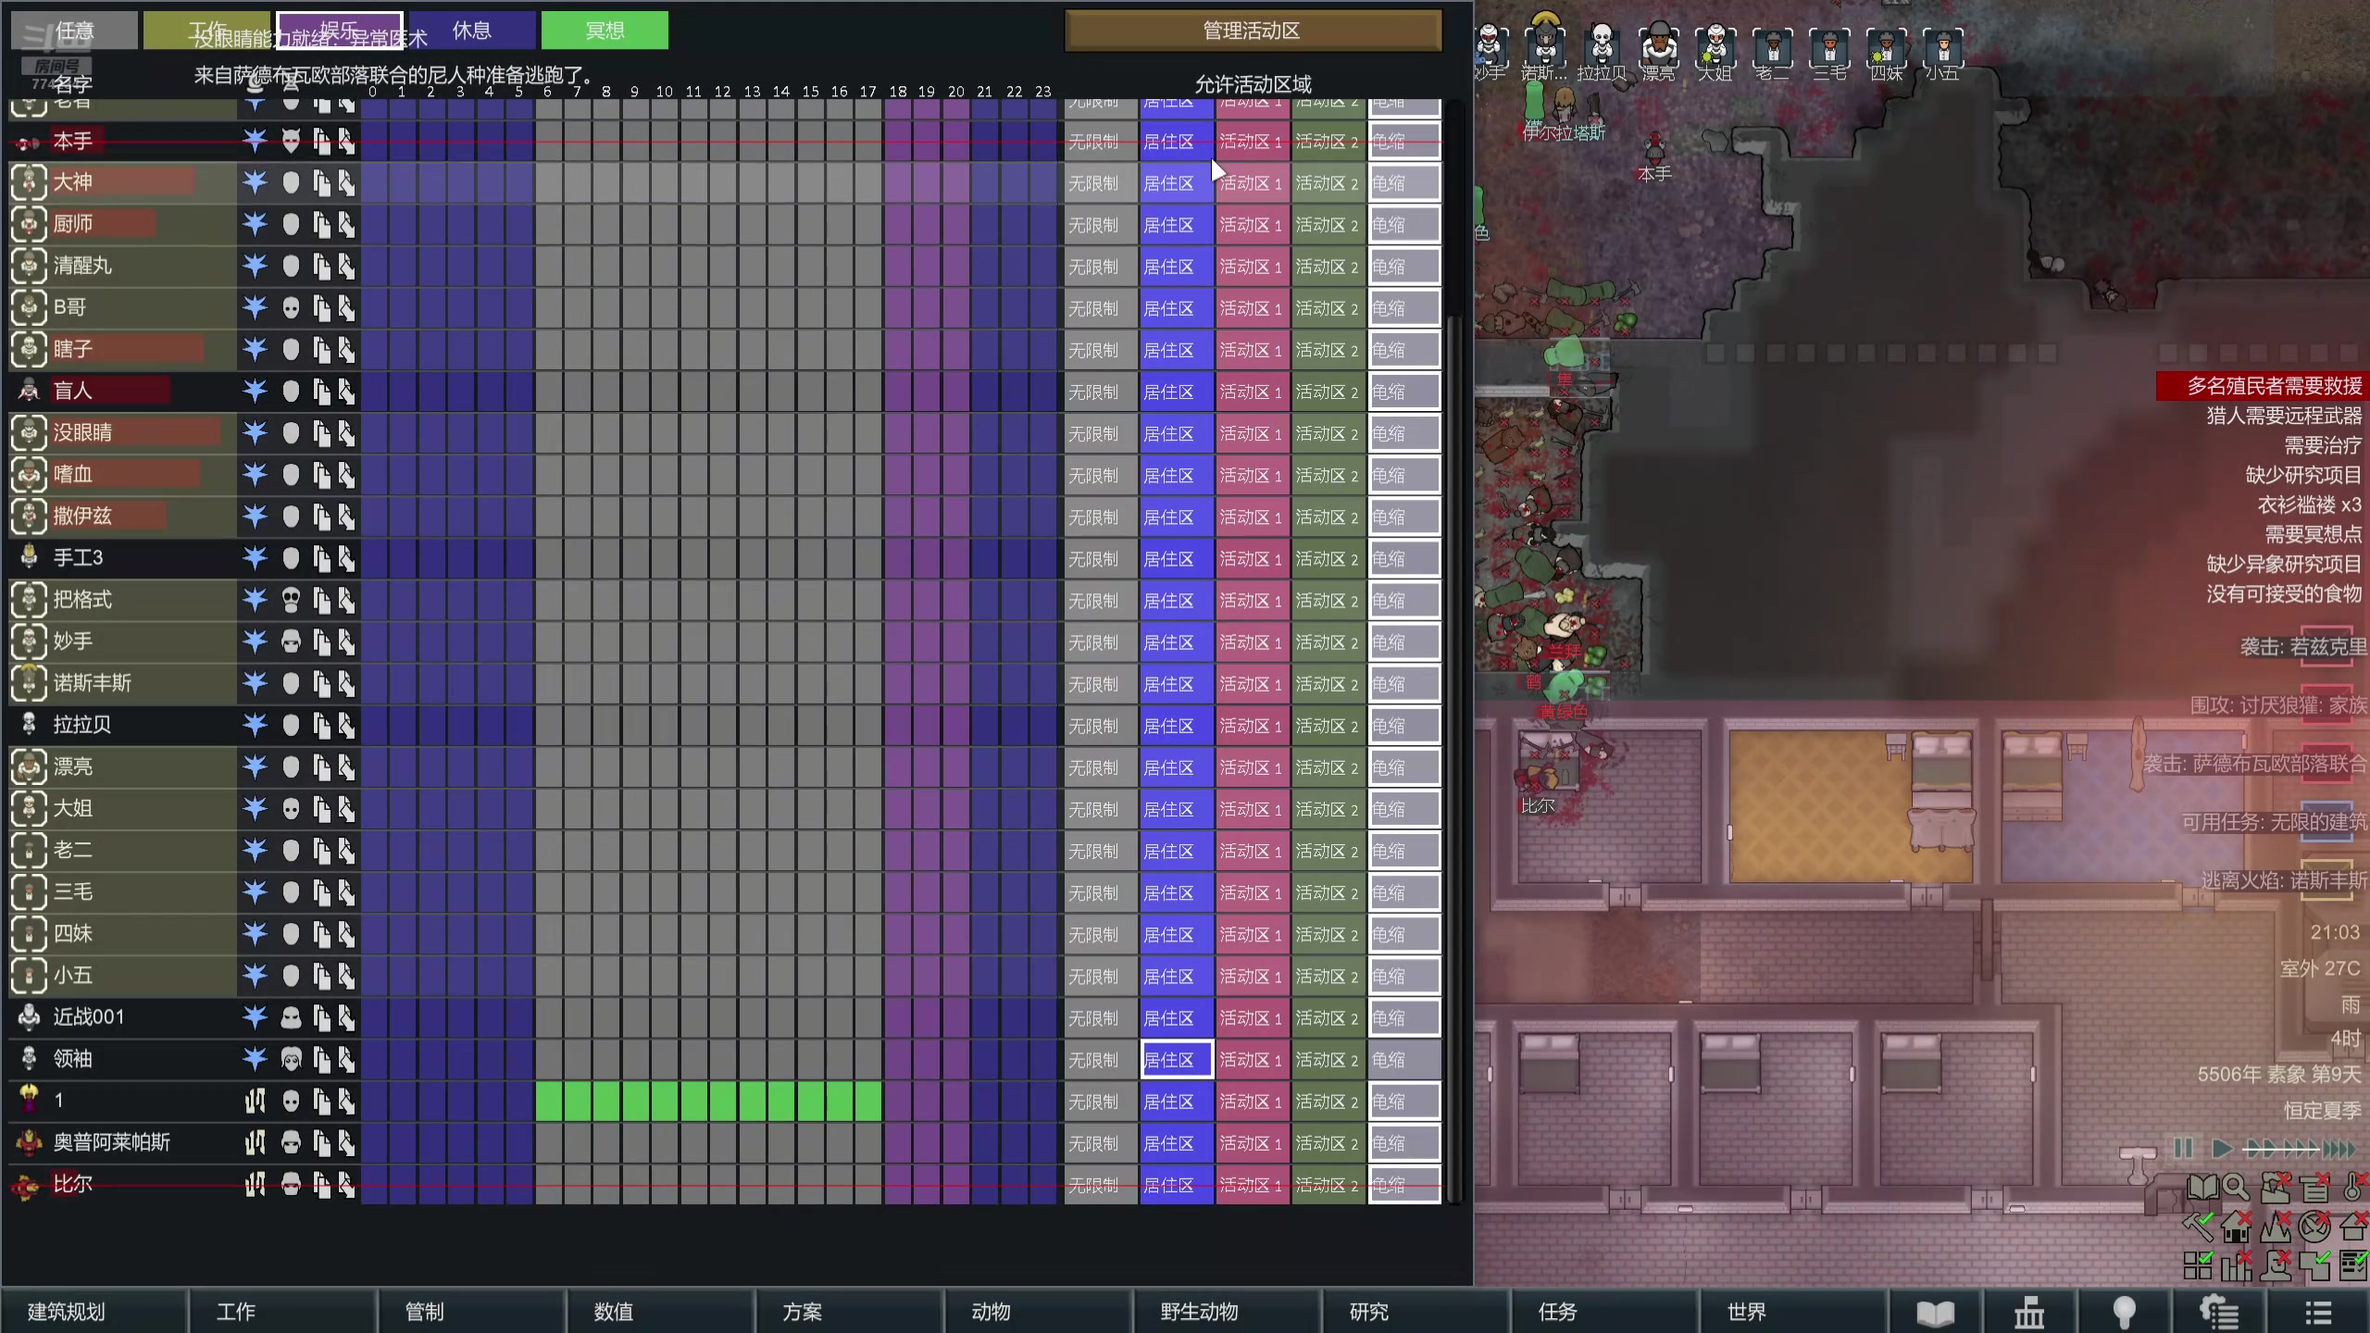Open the gear-list options icon in bottom bar
This screenshot has width=2370, height=1333.
pyautogui.click(x=2219, y=1312)
